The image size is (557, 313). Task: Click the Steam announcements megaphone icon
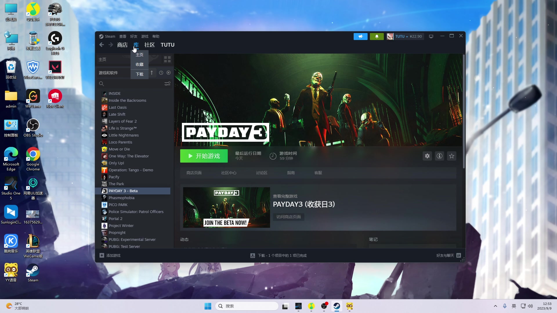click(x=360, y=37)
